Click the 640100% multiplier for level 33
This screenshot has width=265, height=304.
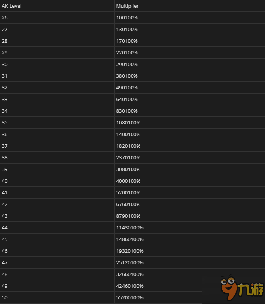pos(127,100)
